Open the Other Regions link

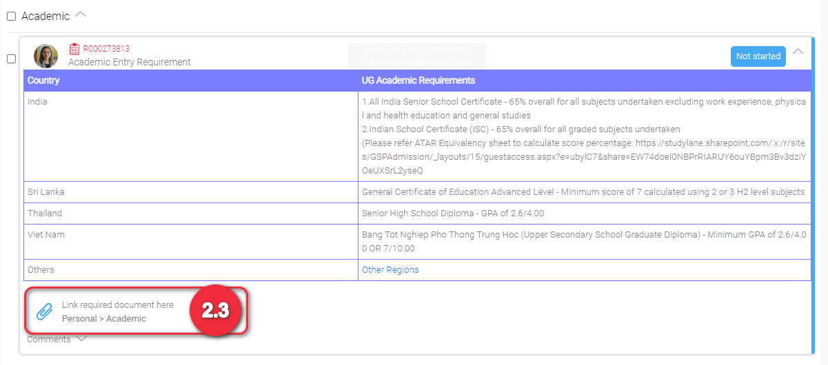[x=390, y=270]
